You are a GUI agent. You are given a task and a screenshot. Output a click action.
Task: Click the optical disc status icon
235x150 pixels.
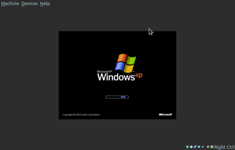191,147
